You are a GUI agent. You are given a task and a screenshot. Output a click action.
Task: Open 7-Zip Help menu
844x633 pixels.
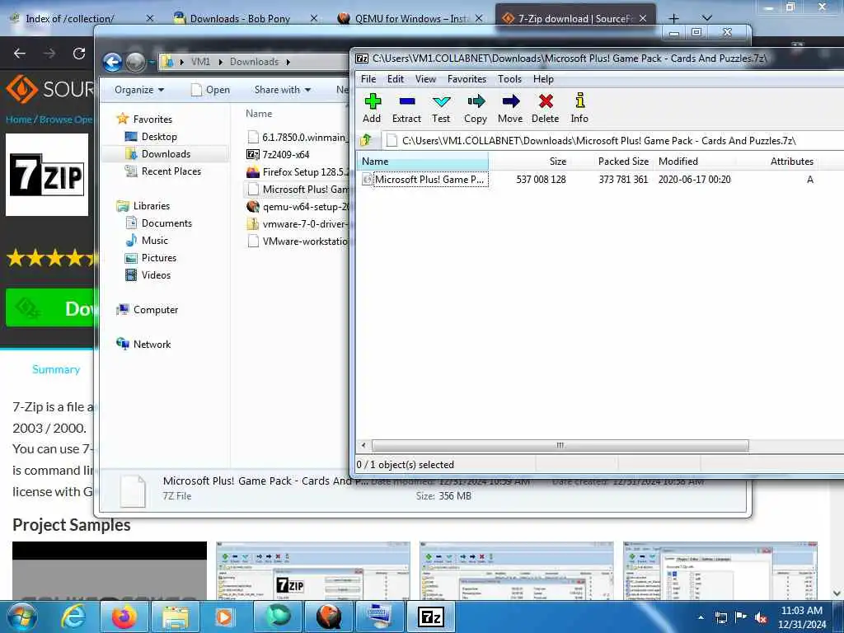tap(543, 79)
